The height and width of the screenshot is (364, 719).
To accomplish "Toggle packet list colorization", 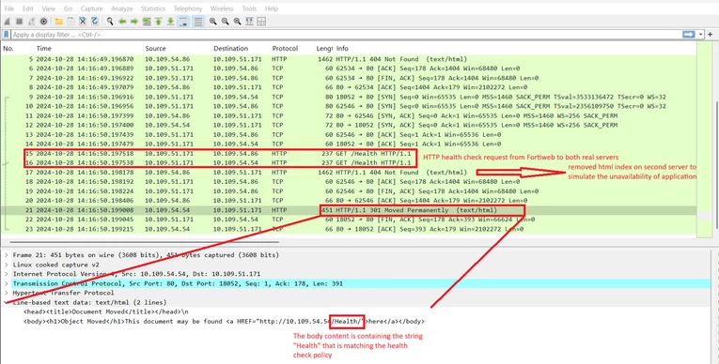I will (198, 21).
